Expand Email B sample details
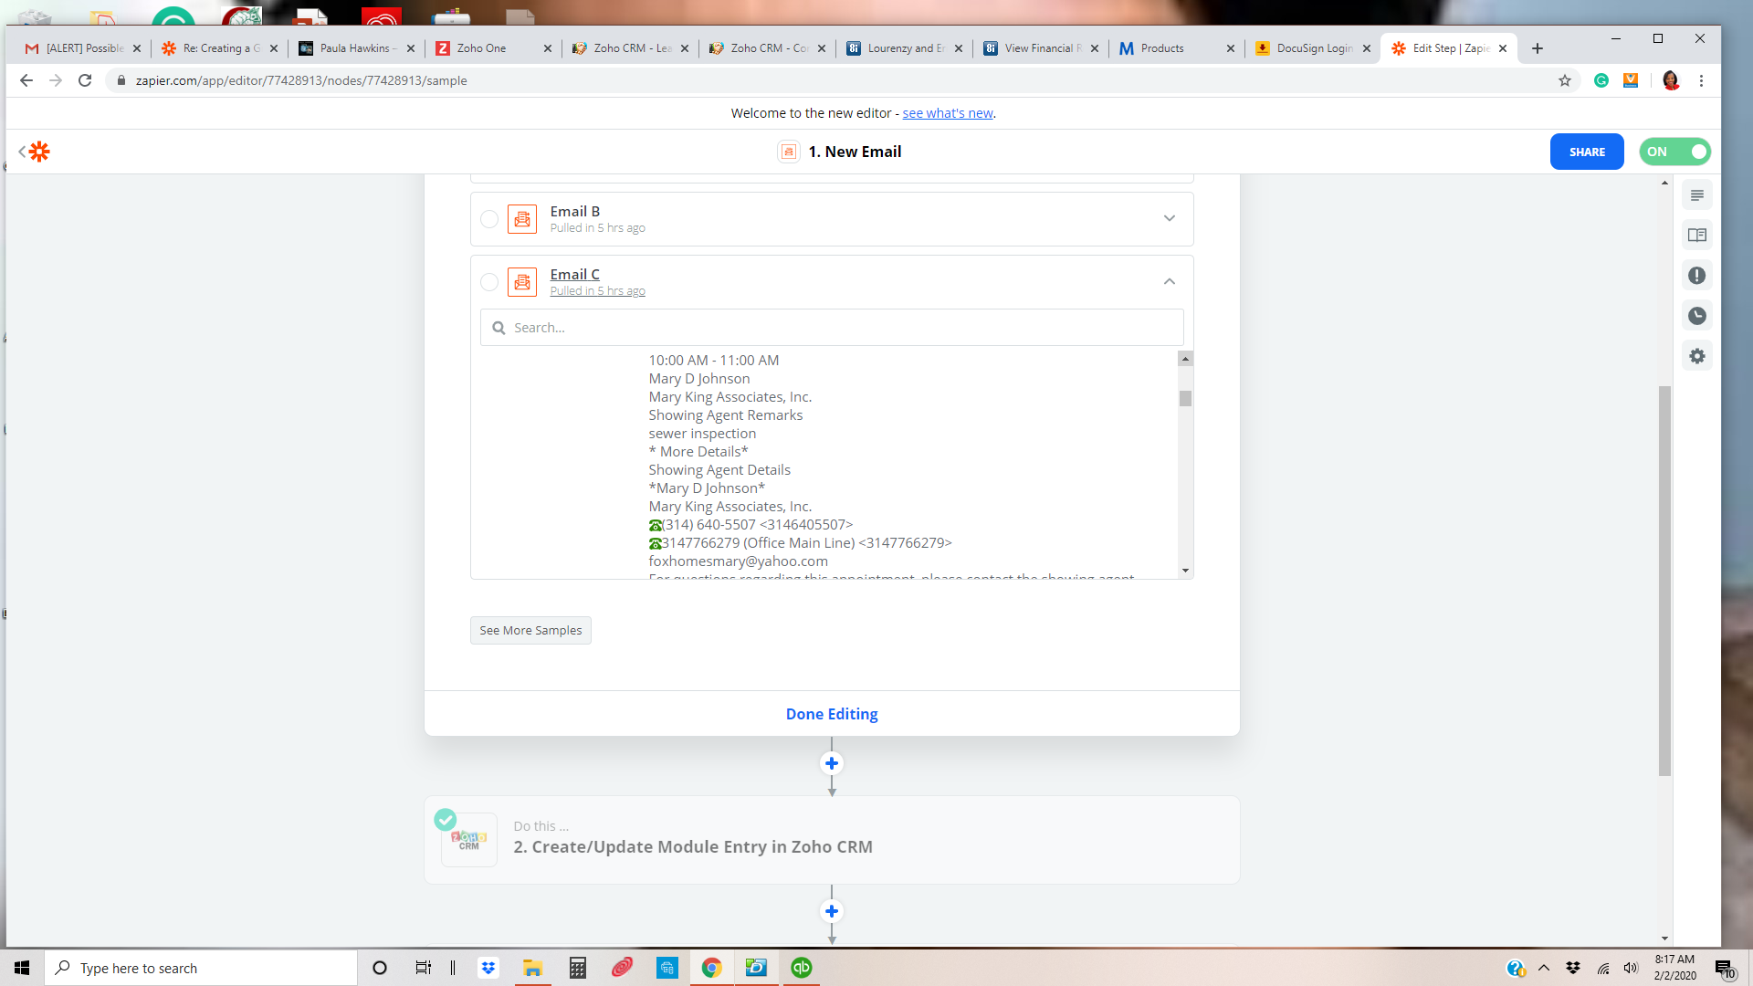1753x986 pixels. [x=1170, y=218]
